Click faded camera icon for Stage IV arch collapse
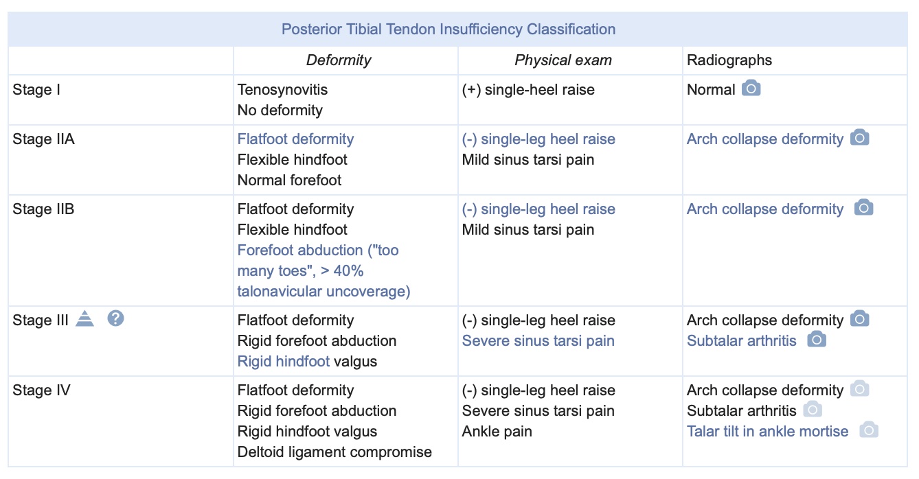The width and height of the screenshot is (919, 479). tap(859, 389)
